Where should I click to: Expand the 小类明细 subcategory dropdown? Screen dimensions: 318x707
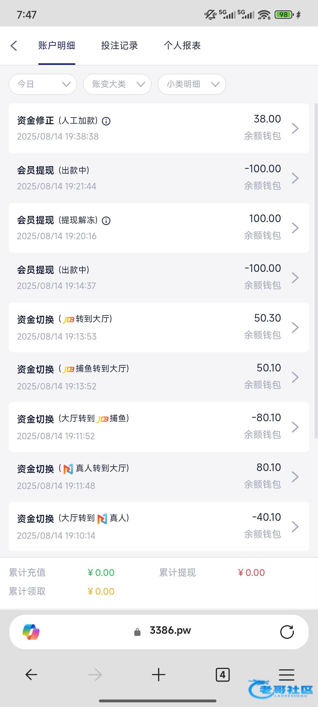point(192,84)
